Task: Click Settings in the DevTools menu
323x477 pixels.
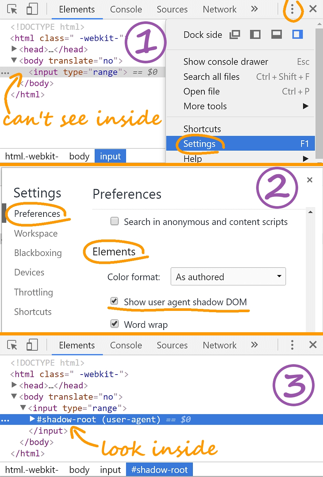Action: (199, 144)
